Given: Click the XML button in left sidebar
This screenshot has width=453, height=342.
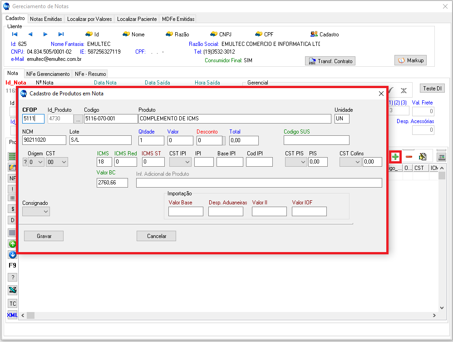Looking at the screenshot, I should pos(12,315).
